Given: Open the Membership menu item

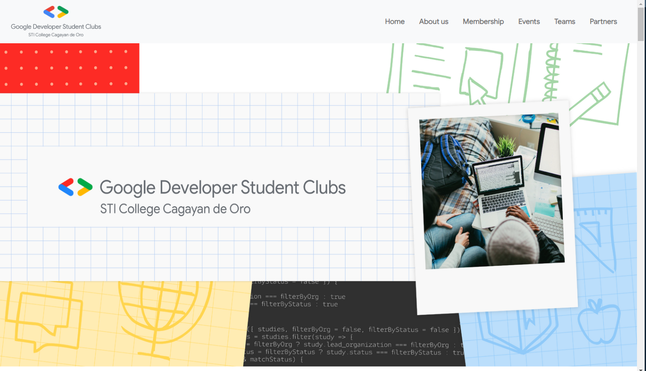Looking at the screenshot, I should coord(483,22).
